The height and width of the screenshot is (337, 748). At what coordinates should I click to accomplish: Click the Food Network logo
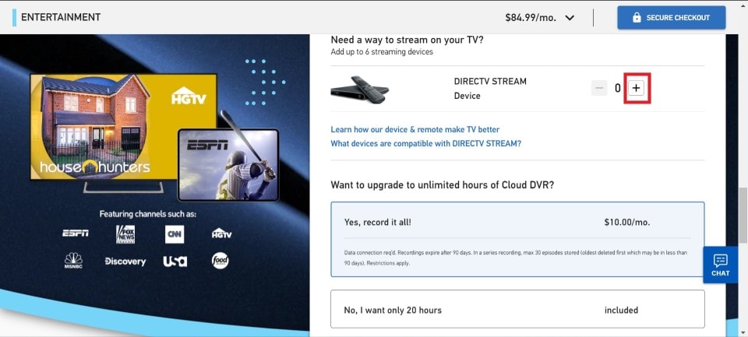point(221,260)
